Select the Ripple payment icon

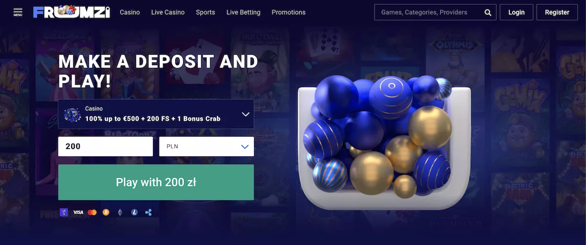(148, 212)
